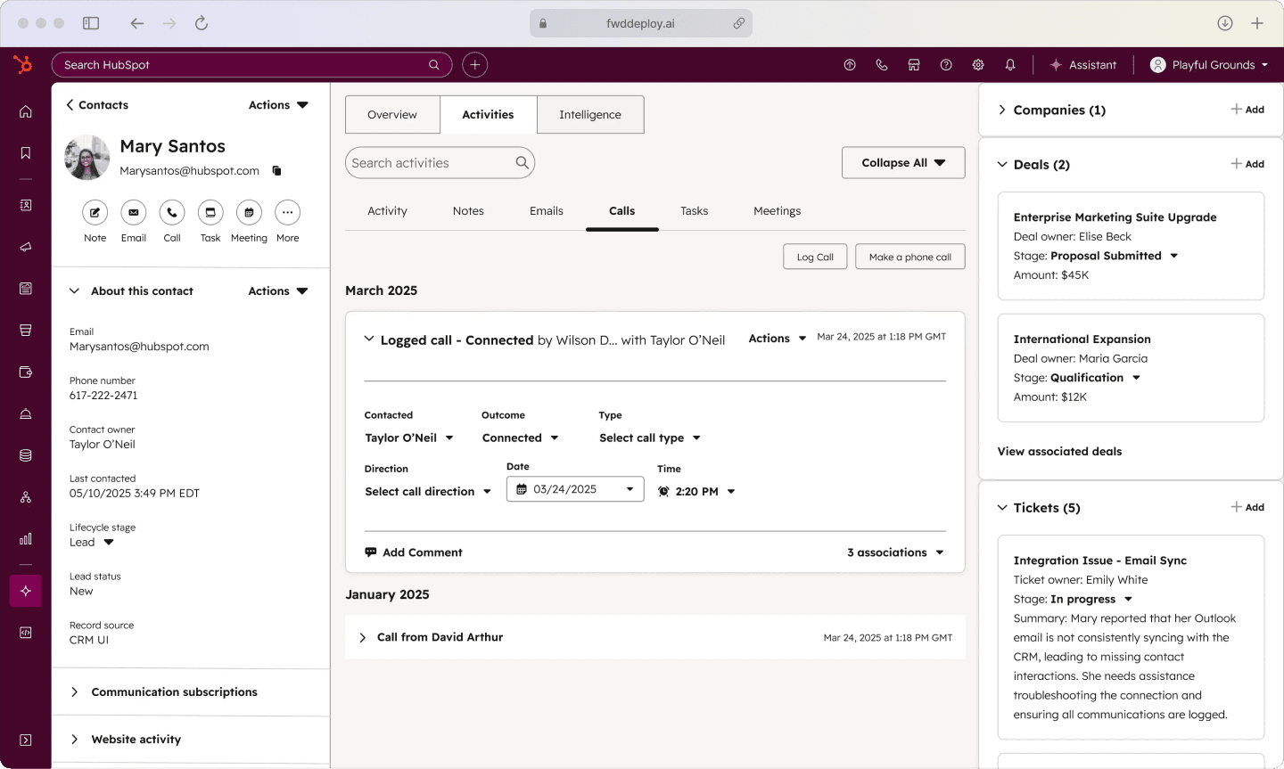Copy Mary Santos email with copy icon
The image size is (1284, 769).
click(x=276, y=171)
